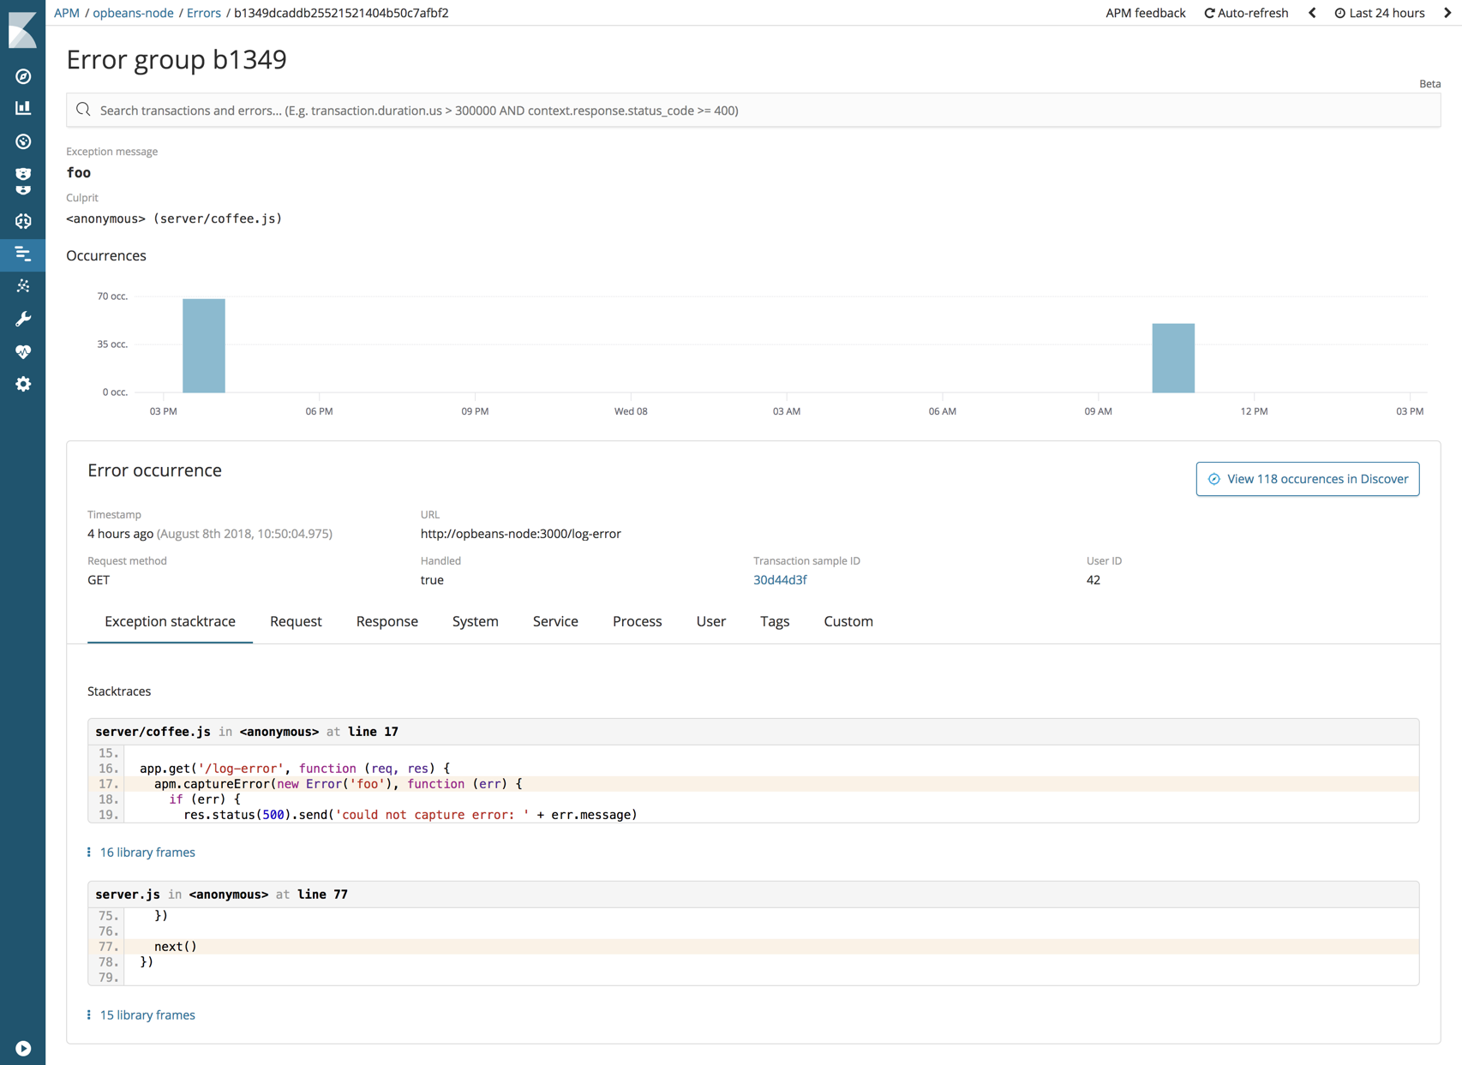Open Discover from the compass icon
This screenshot has height=1065, width=1462.
(23, 76)
